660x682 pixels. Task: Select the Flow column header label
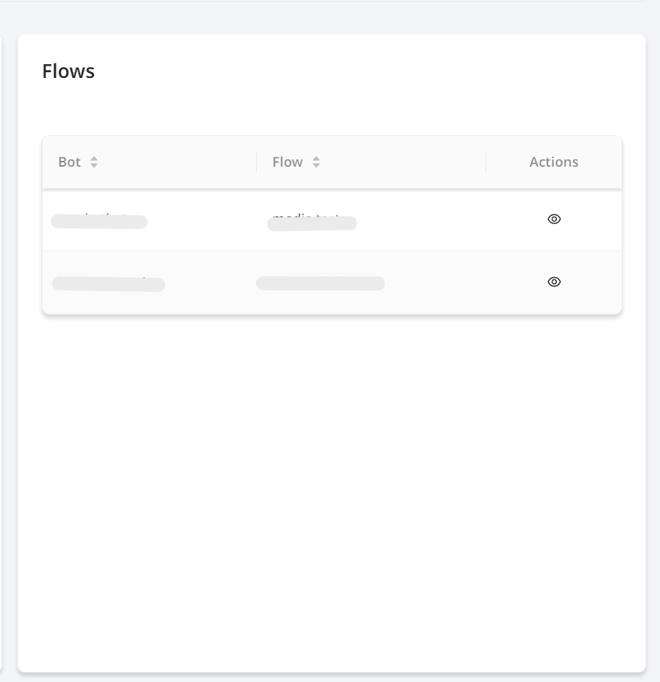(287, 162)
